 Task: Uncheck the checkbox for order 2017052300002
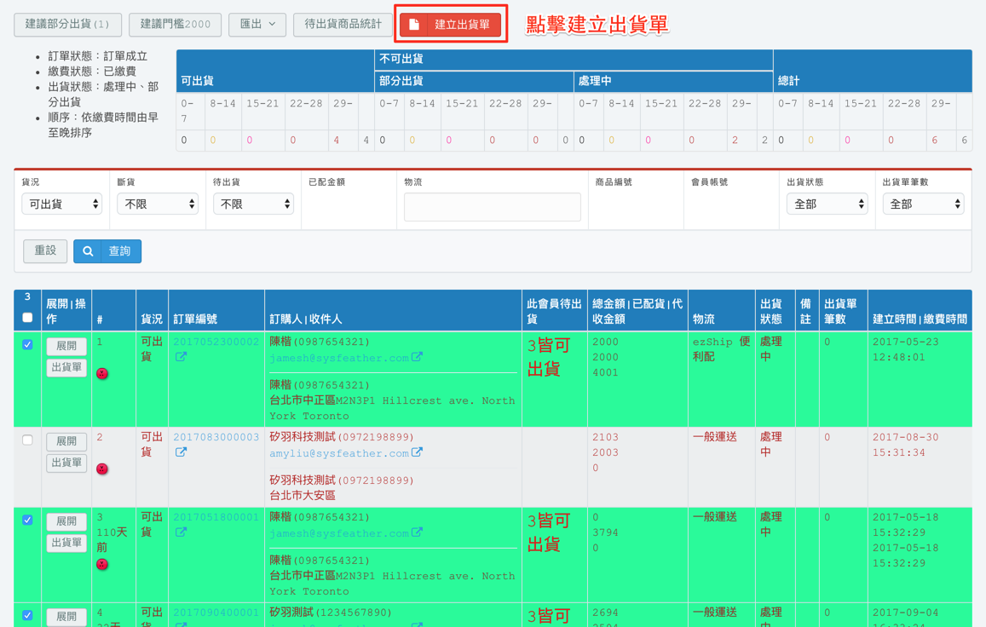click(27, 345)
